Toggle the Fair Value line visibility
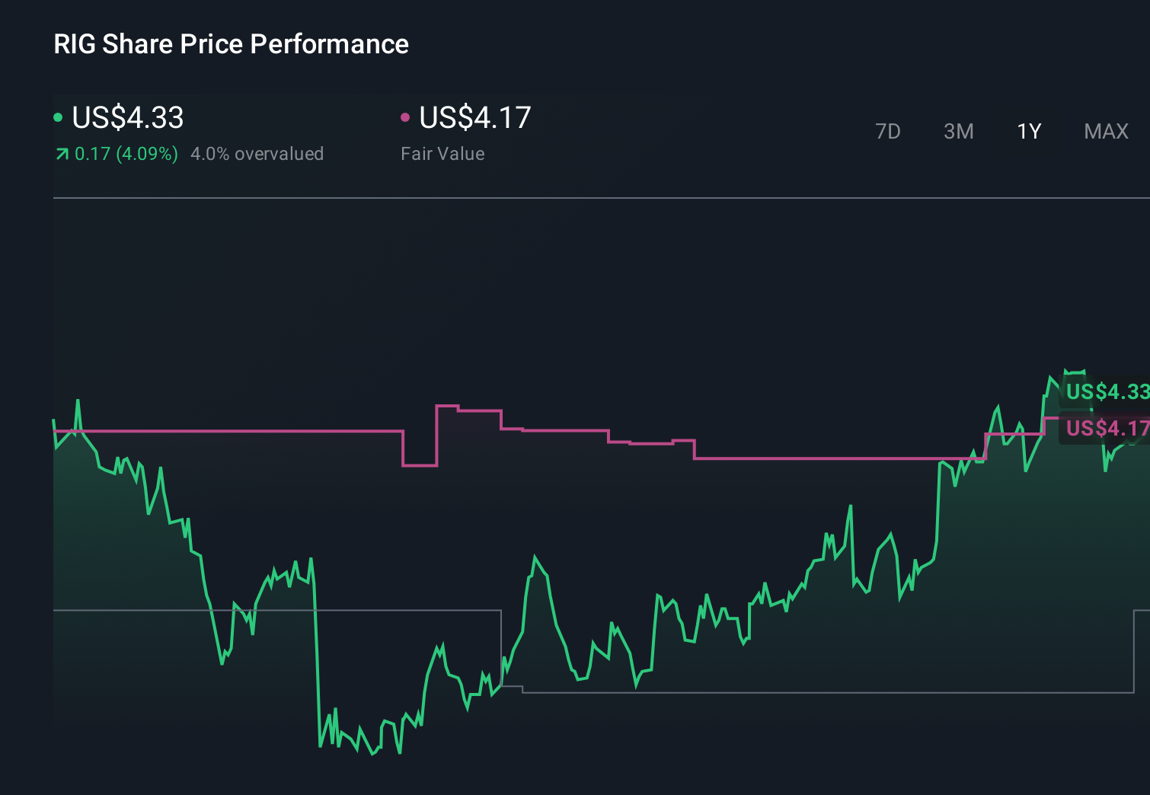The height and width of the screenshot is (795, 1150). point(474,118)
